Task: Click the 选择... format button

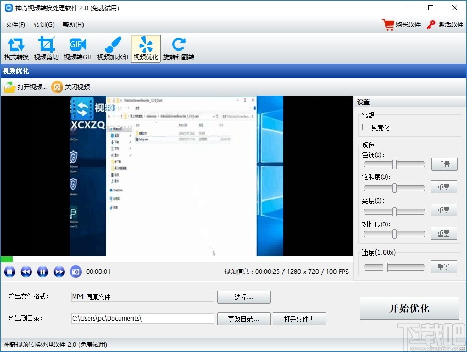Action: click(x=244, y=297)
